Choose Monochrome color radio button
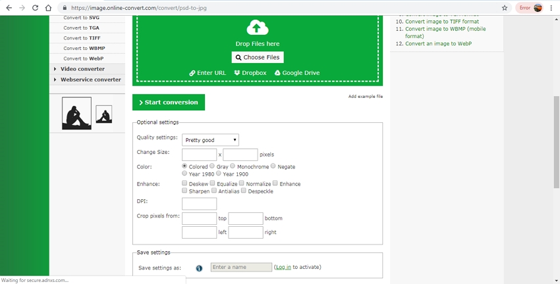 coord(233,166)
